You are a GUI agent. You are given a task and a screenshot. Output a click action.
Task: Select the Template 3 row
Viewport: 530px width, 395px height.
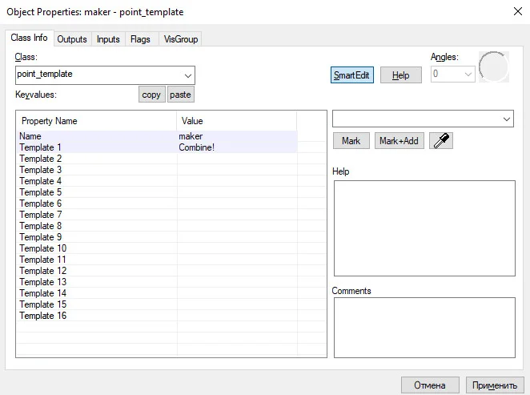158,170
